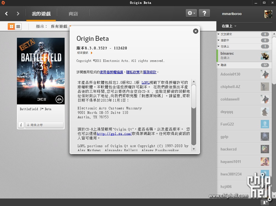The height and width of the screenshot is (206, 276).
Task: Select friend FunG22
Action: point(244,124)
